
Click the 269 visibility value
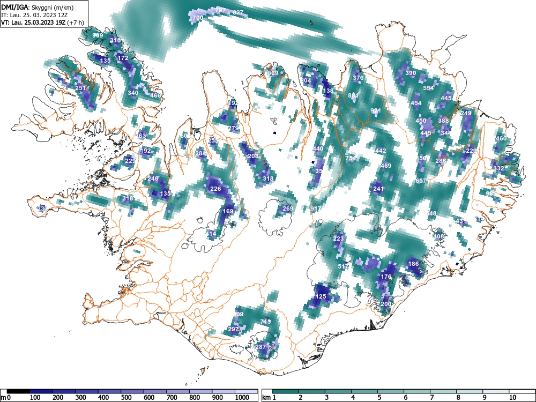[x=288, y=209]
